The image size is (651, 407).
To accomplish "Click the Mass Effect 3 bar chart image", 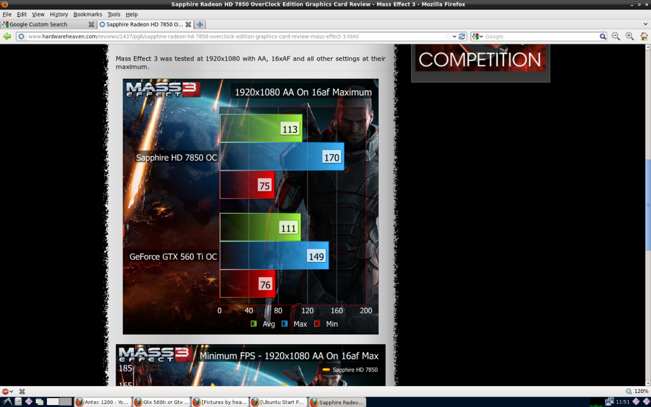I will pyautogui.click(x=250, y=207).
